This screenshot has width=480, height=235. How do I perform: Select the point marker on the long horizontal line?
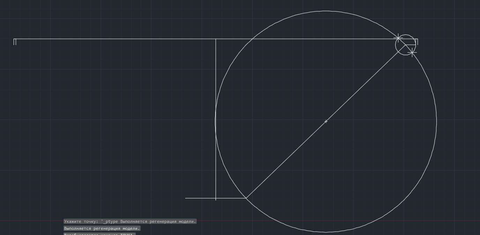[398, 38]
